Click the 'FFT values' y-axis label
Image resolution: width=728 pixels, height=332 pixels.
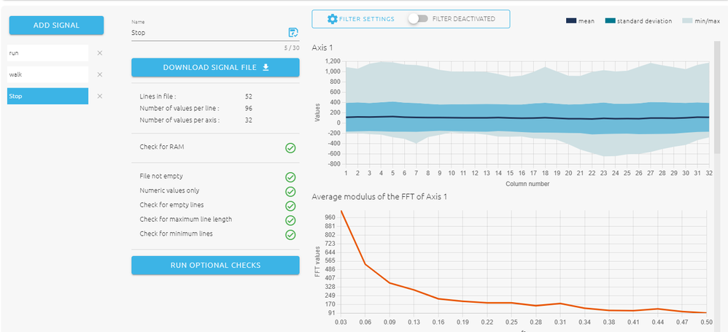pyautogui.click(x=318, y=261)
